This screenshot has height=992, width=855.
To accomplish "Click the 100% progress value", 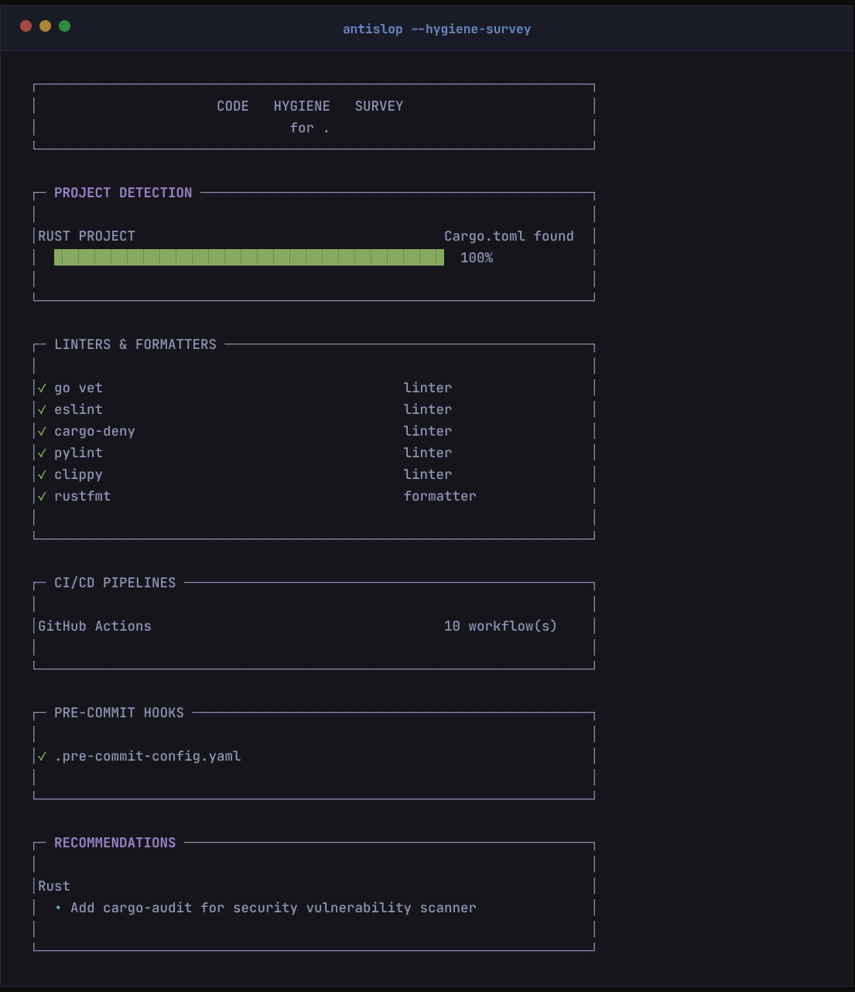I will coord(477,258).
